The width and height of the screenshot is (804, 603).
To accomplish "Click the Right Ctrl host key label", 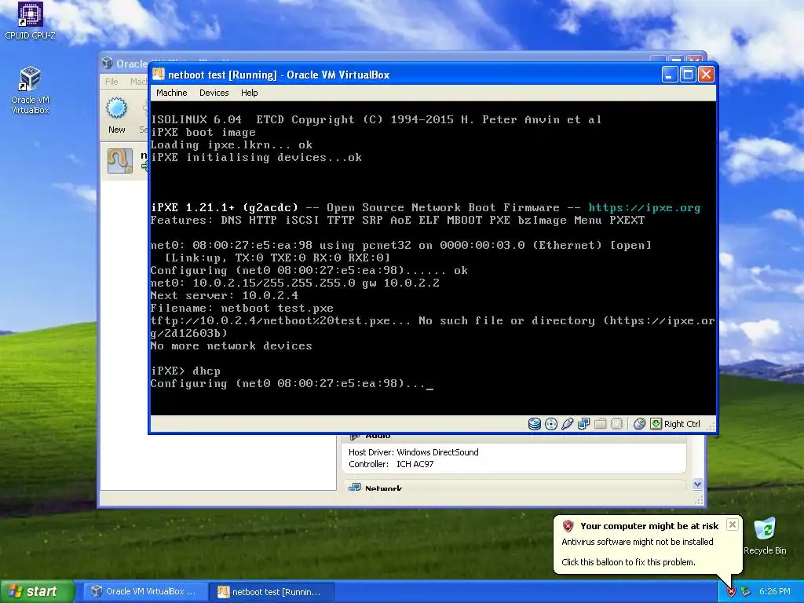I will click(682, 424).
